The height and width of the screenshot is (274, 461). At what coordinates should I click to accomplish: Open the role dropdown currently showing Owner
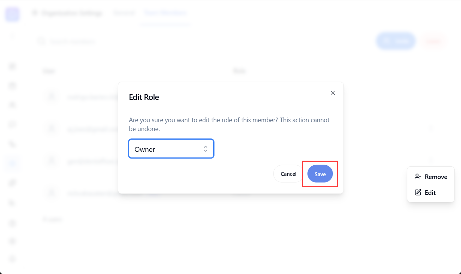coord(171,149)
